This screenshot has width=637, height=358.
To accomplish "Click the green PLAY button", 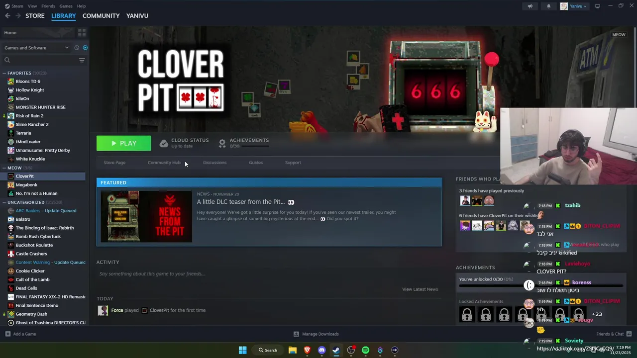I will tap(123, 143).
